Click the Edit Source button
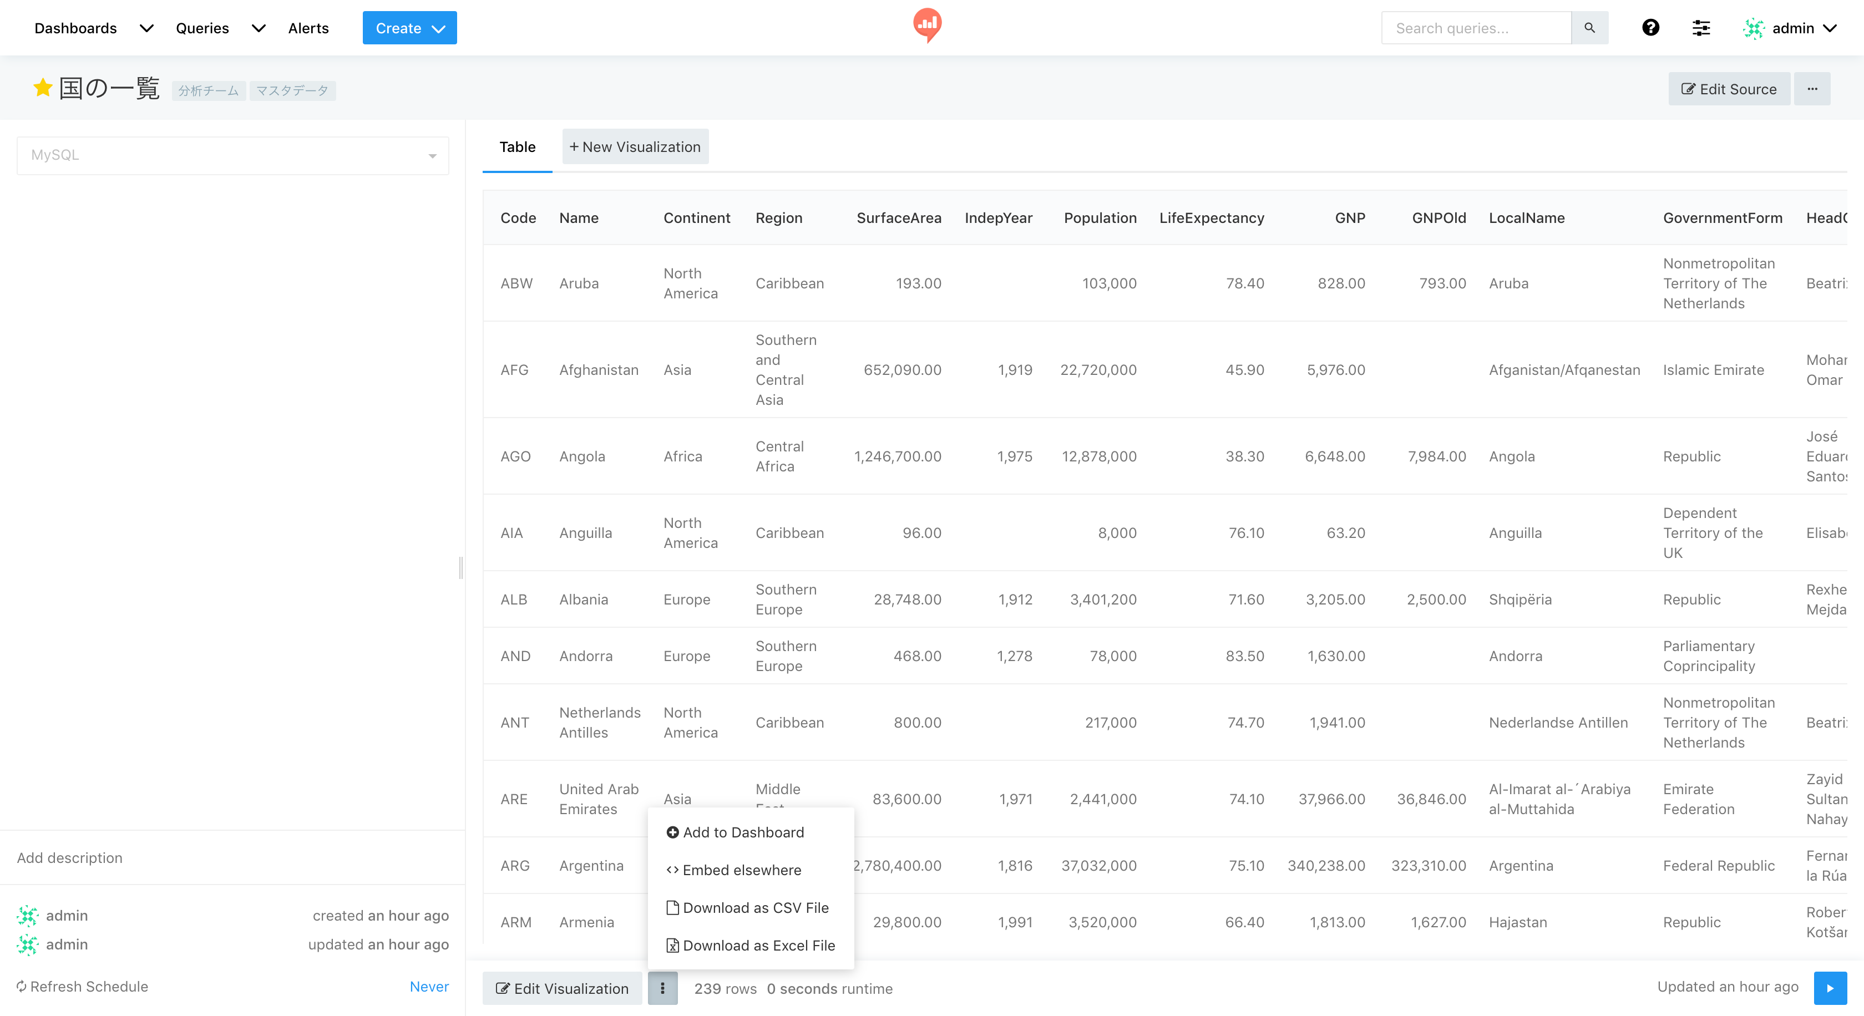Image resolution: width=1864 pixels, height=1016 pixels. 1728,89
